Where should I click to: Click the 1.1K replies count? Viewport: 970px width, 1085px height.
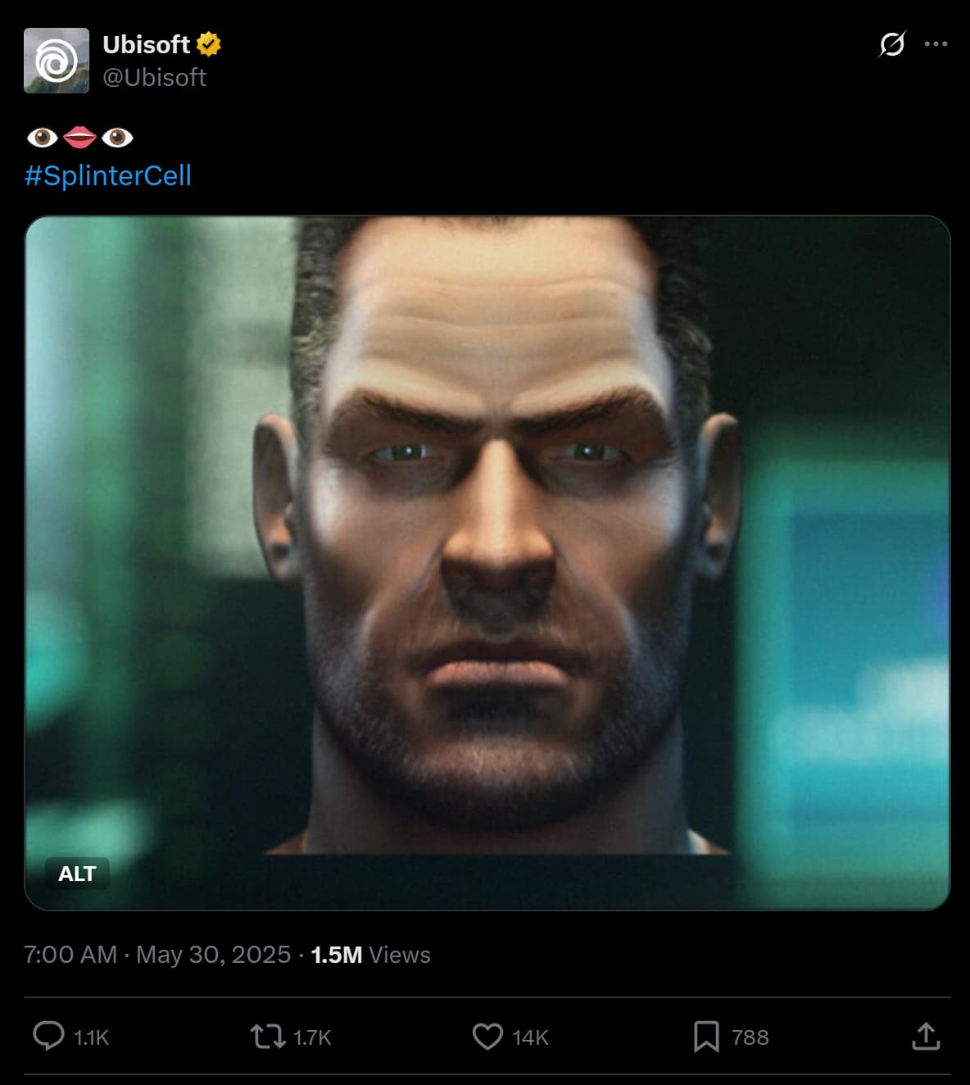tap(91, 1037)
